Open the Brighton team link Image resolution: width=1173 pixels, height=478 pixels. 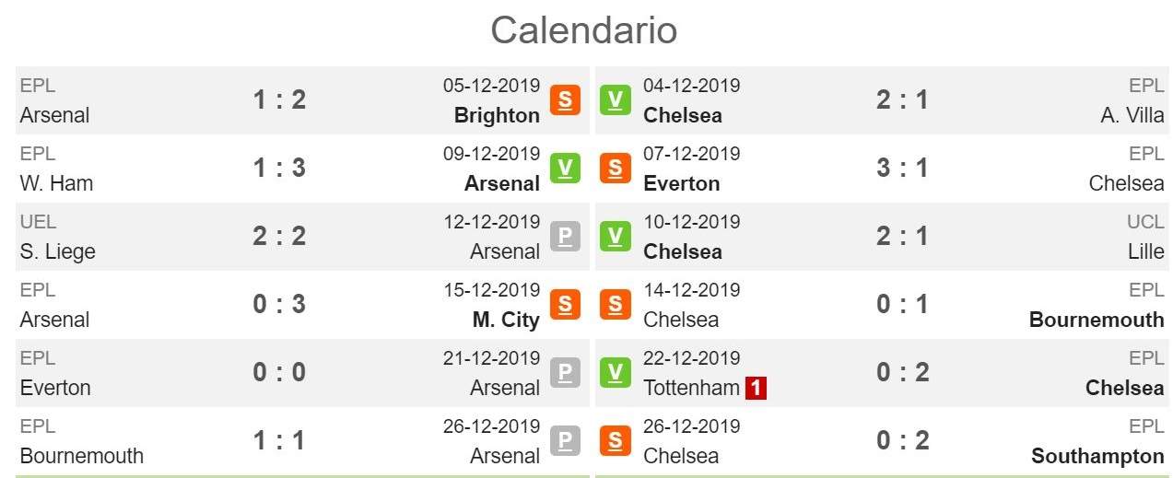pos(497,115)
